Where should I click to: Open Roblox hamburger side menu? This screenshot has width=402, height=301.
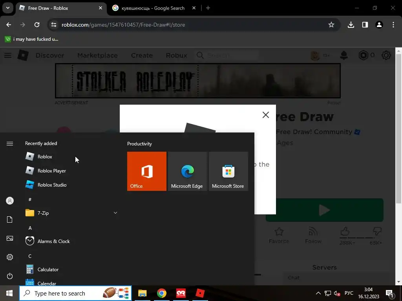8,55
